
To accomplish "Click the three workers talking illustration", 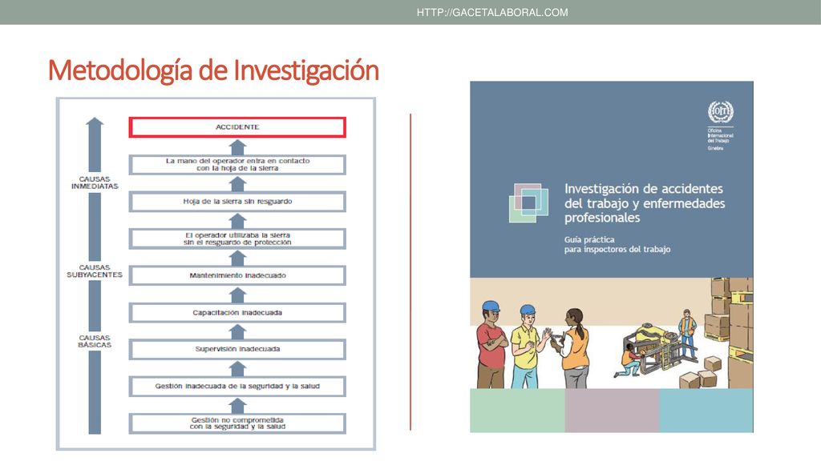I will [534, 345].
